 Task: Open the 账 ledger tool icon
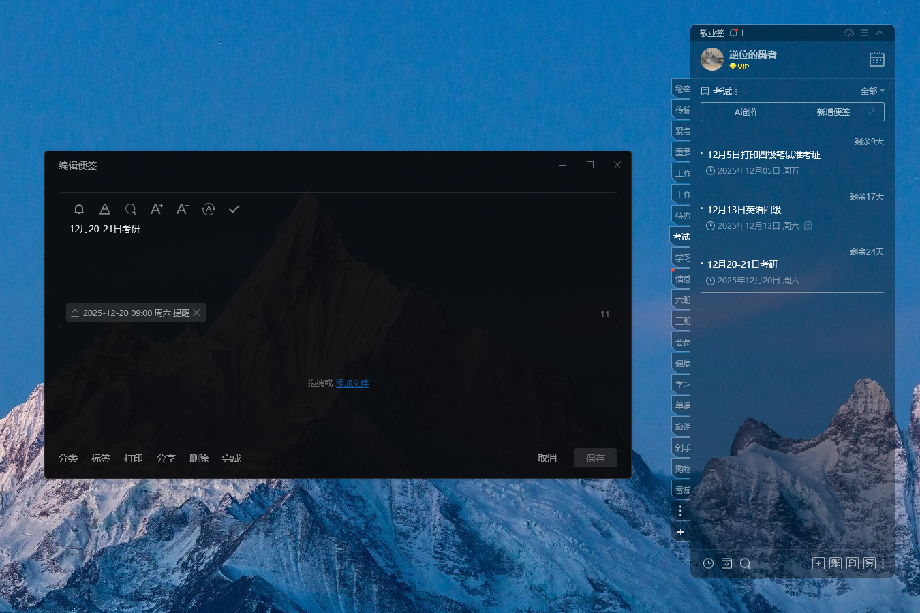point(835,563)
